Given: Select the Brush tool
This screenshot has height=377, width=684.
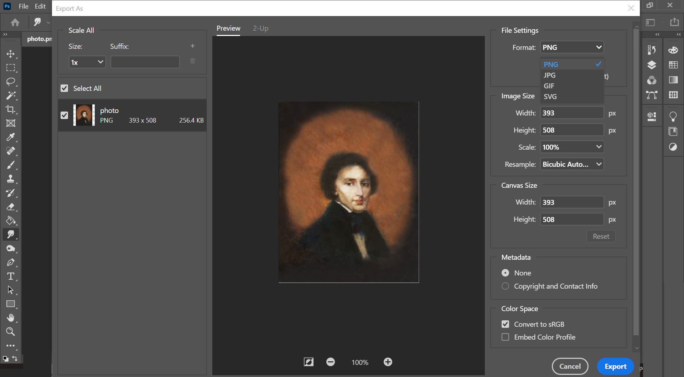Looking at the screenshot, I should 11,165.
